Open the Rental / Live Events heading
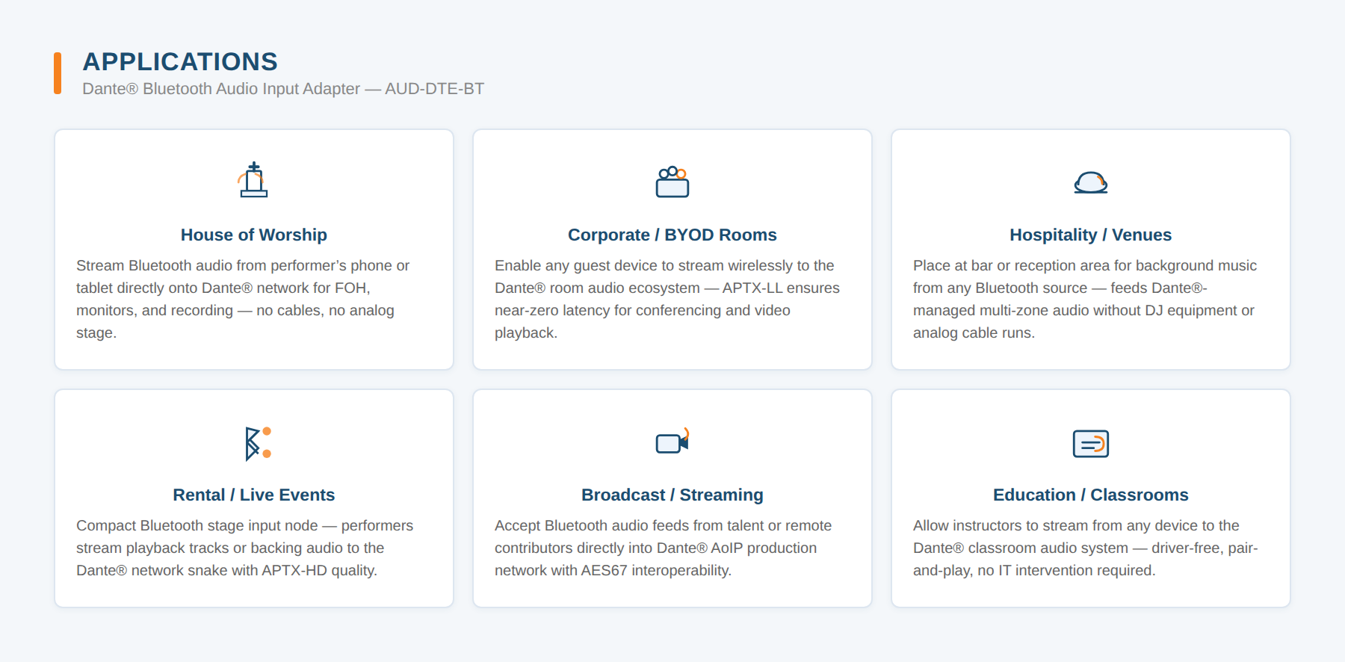The width and height of the screenshot is (1345, 662). [x=254, y=495]
